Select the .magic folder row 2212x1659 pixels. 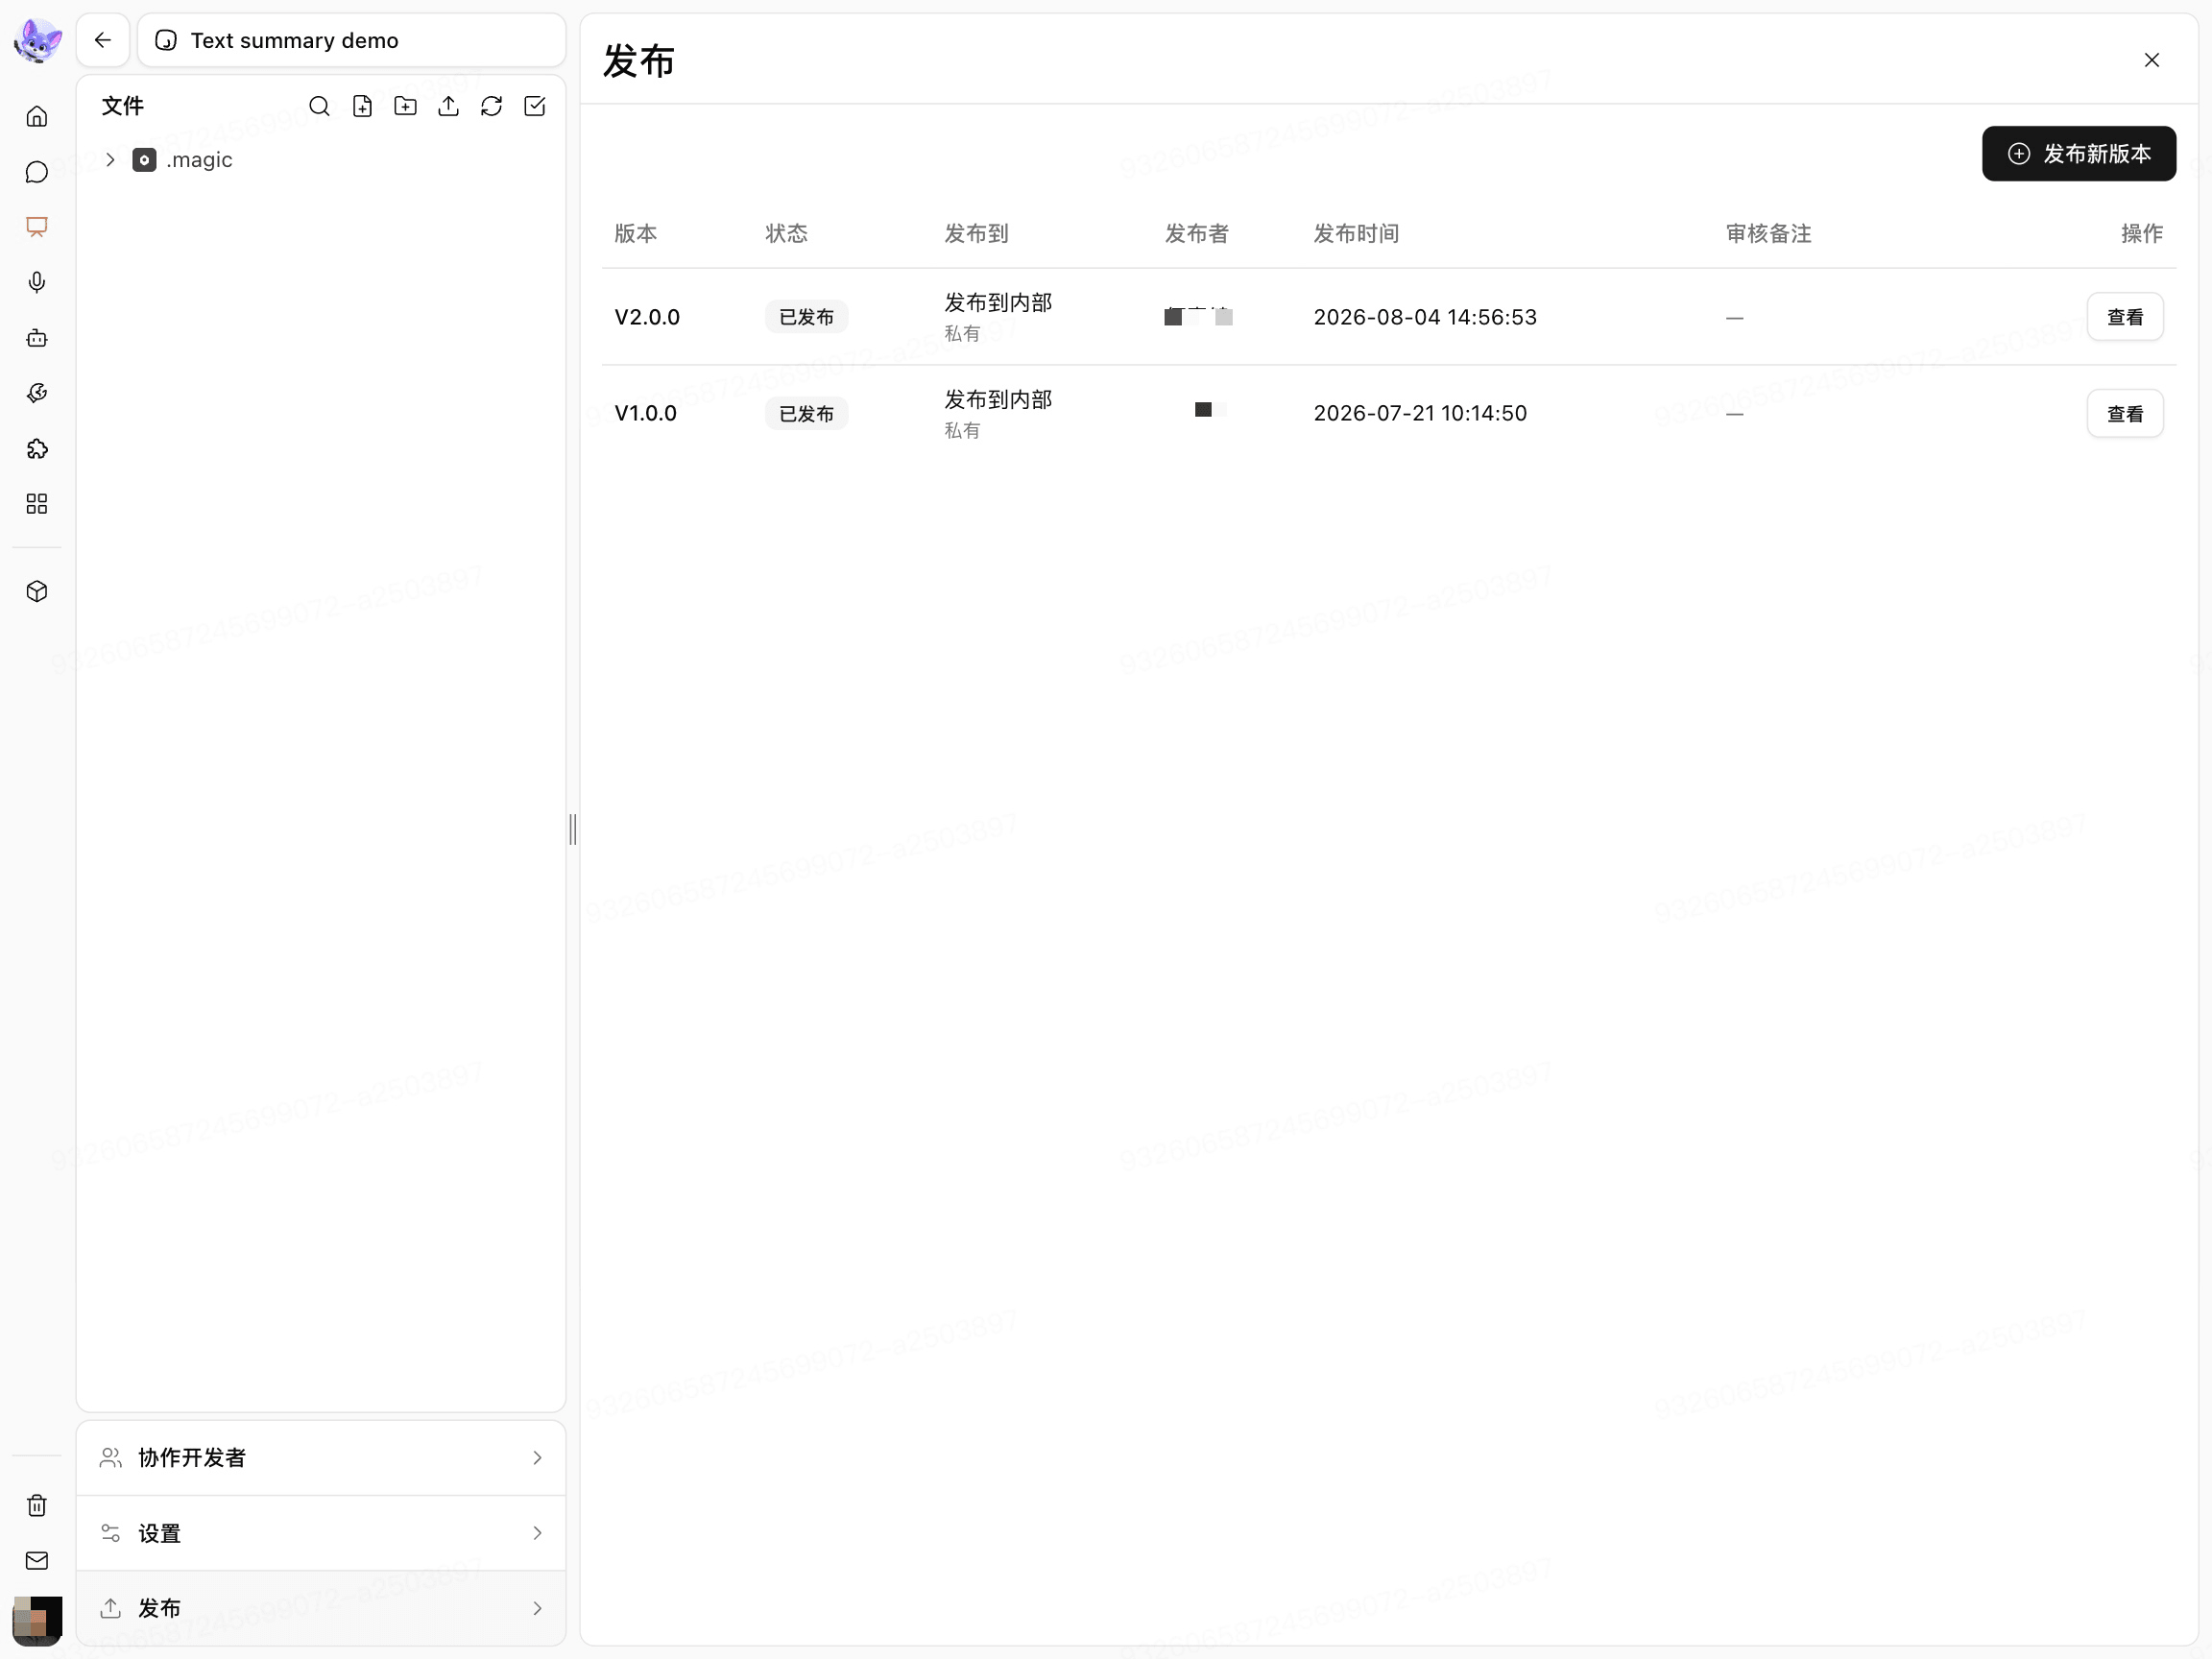(x=321, y=160)
